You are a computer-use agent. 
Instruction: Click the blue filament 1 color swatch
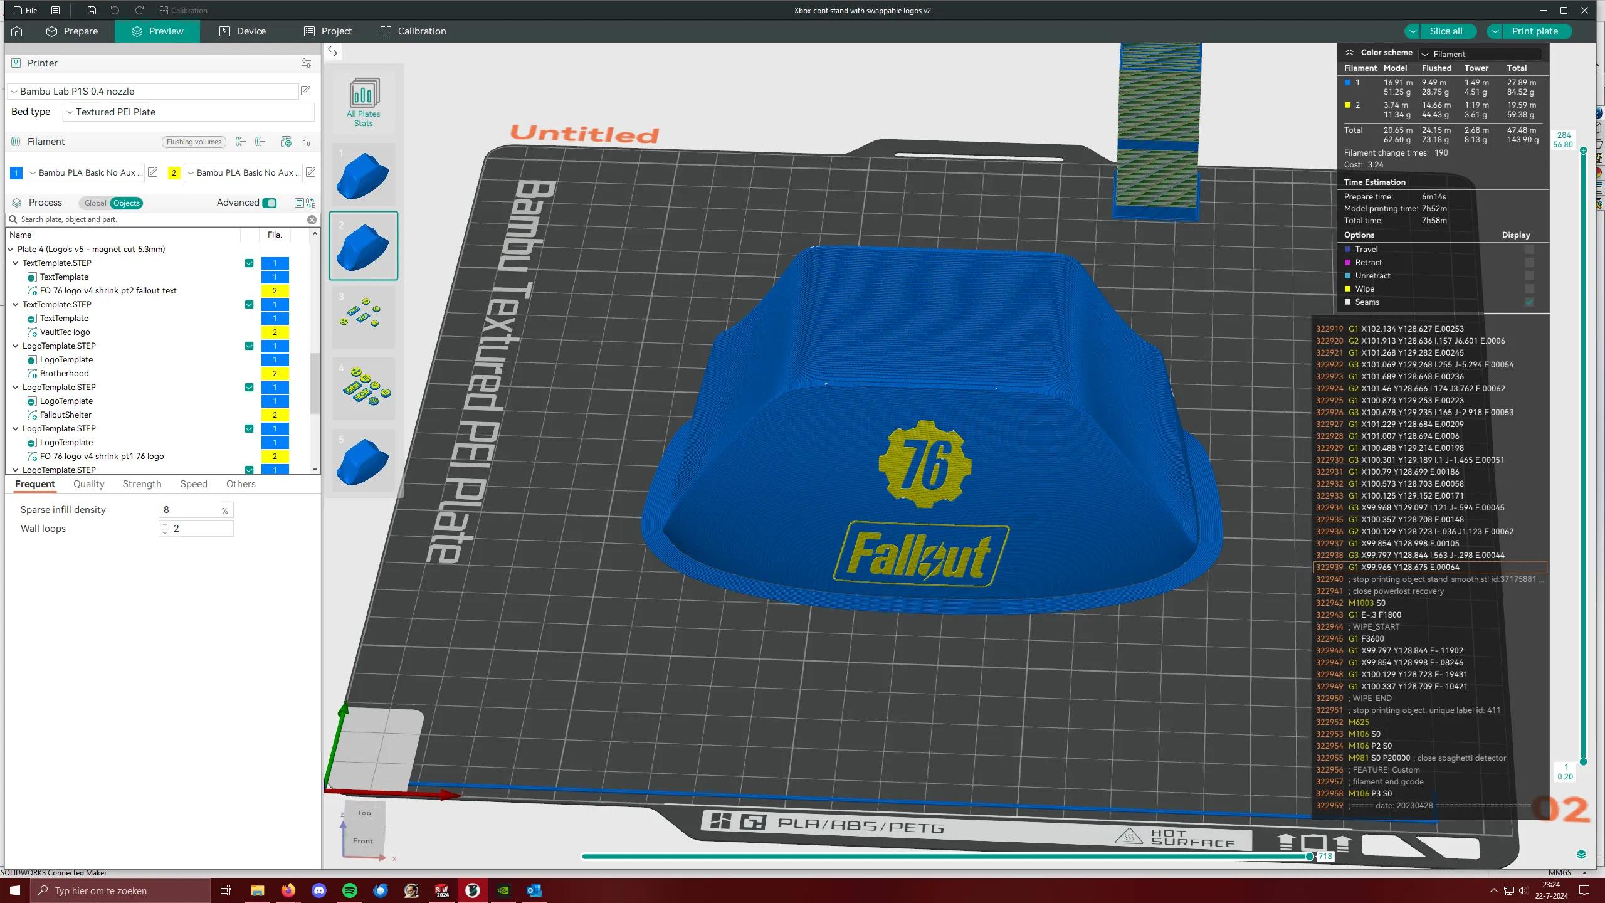coord(16,172)
